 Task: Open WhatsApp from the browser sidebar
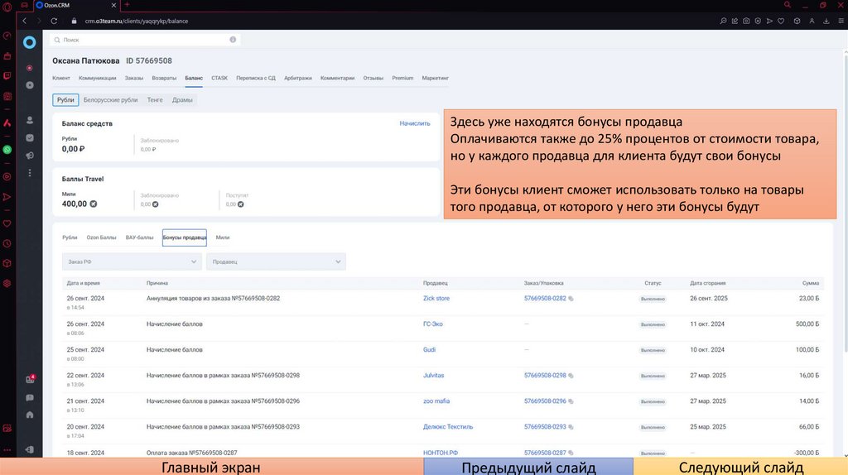pos(7,150)
